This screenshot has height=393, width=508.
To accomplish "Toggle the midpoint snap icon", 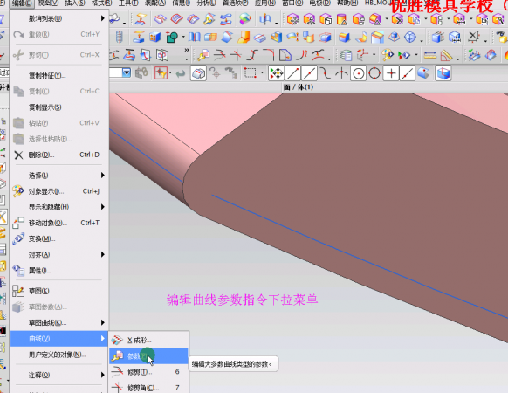I will [x=309, y=73].
